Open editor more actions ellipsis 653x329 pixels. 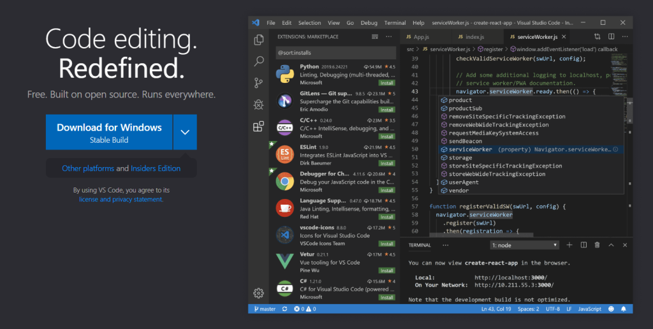click(x=624, y=36)
